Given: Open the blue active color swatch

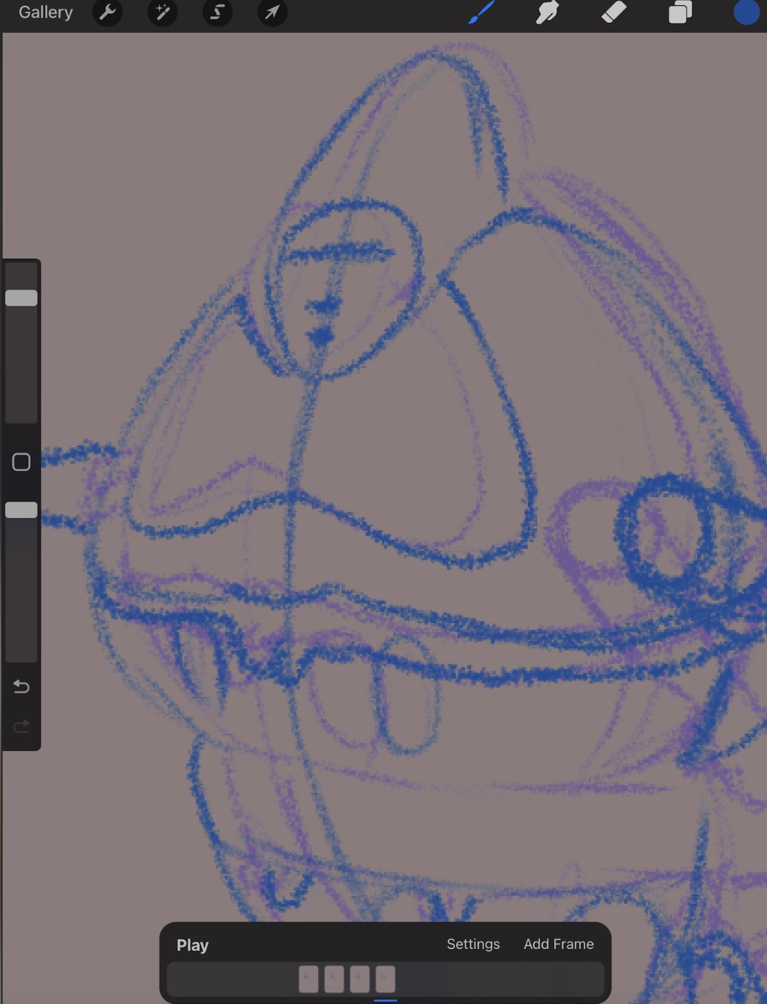Looking at the screenshot, I should 746,12.
